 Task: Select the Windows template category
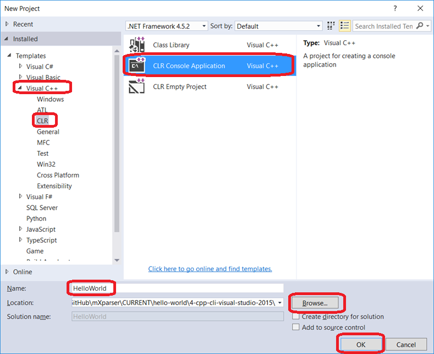click(51, 99)
